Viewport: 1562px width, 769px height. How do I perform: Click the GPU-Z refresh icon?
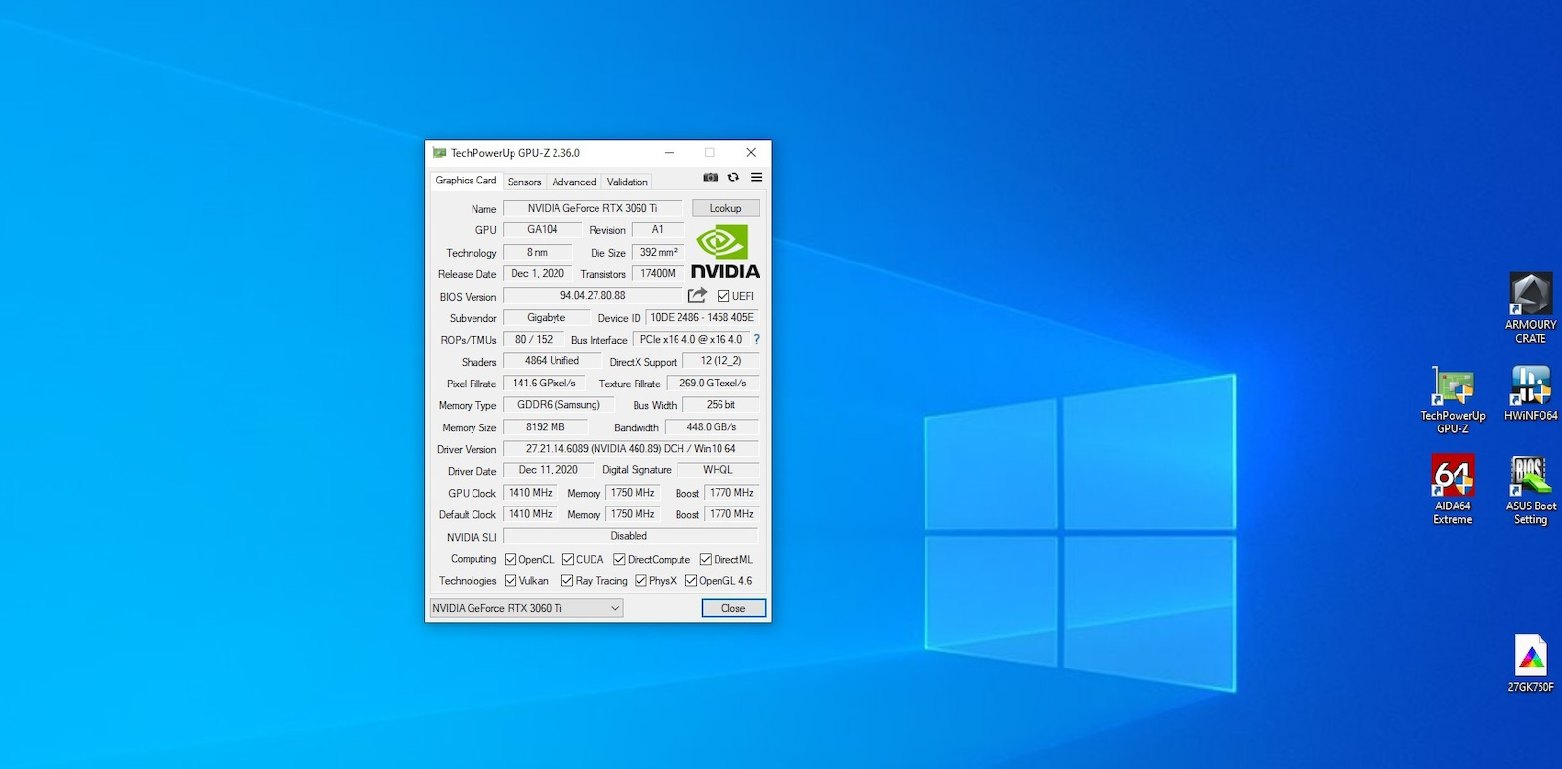733,178
